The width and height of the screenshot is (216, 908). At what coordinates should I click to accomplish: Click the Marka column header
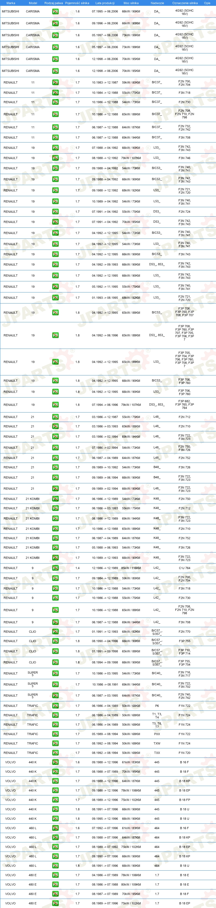point(10,3)
